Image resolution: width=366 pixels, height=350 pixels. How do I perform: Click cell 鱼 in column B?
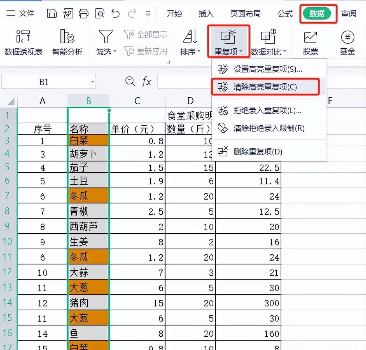tap(88, 333)
